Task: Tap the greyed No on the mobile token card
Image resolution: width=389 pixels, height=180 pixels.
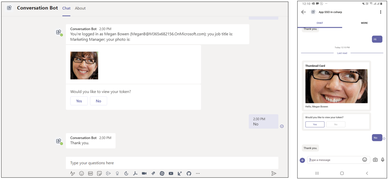Action: (x=336, y=124)
